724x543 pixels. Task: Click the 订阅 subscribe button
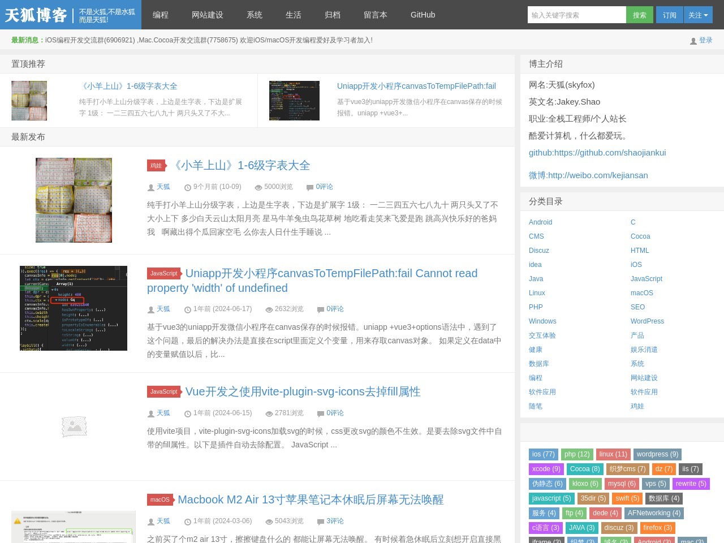670,15
